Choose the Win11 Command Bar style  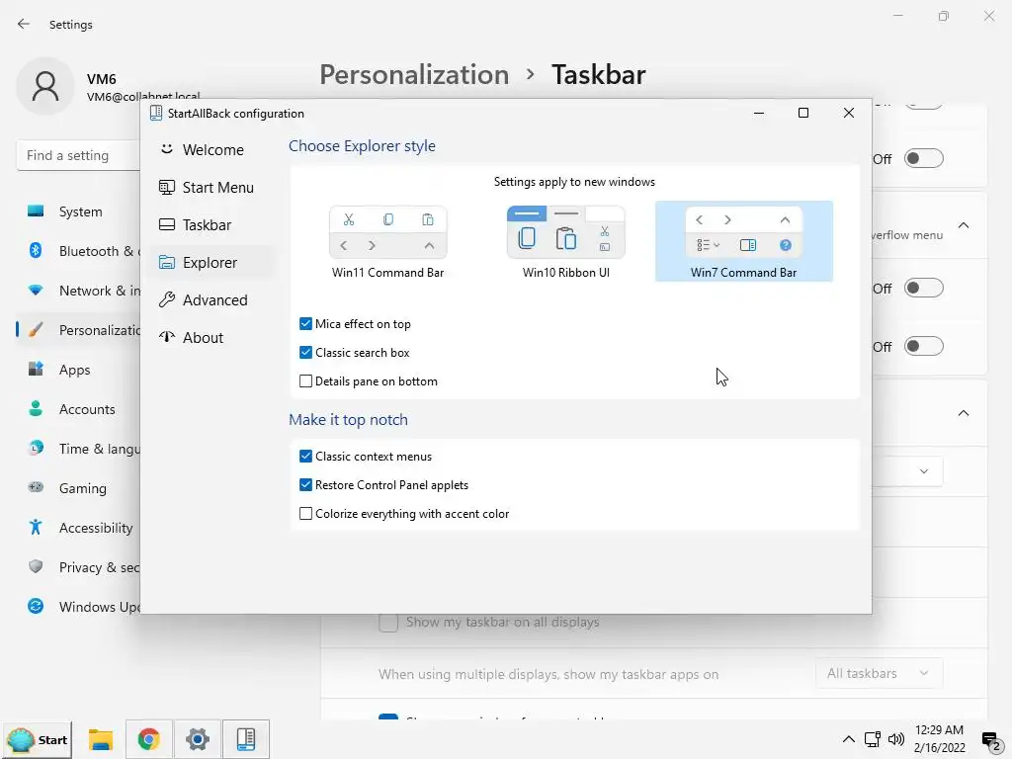pos(387,241)
